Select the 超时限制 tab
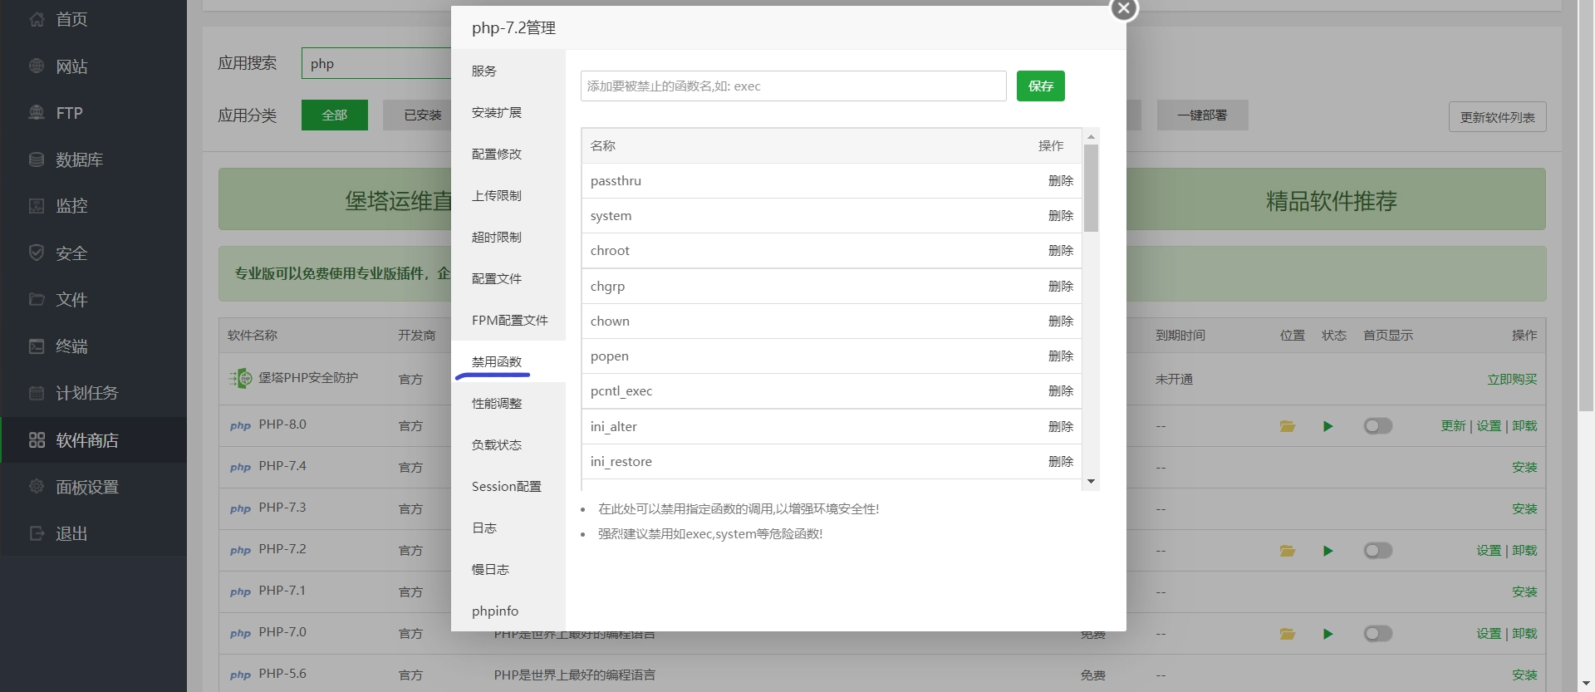 point(508,237)
